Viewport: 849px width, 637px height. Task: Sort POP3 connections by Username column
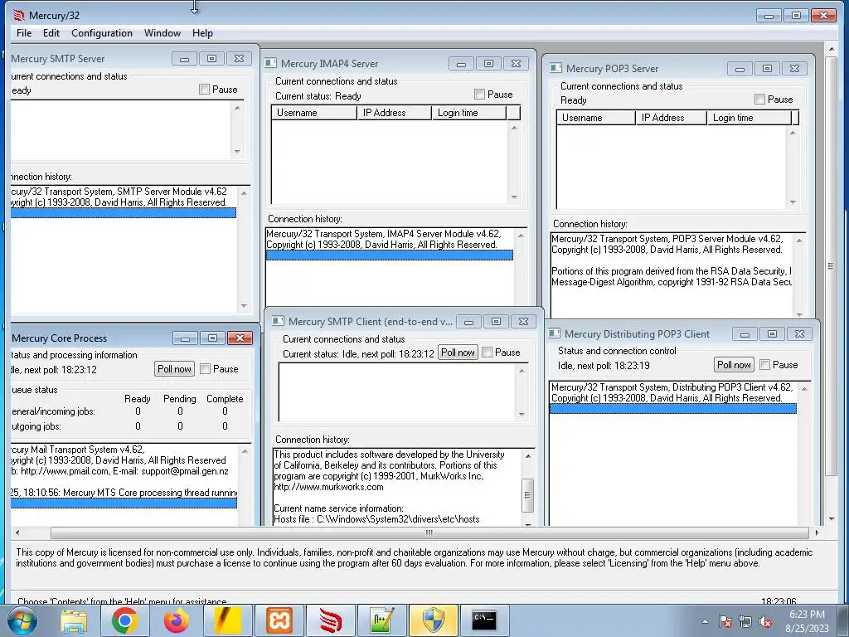[596, 118]
